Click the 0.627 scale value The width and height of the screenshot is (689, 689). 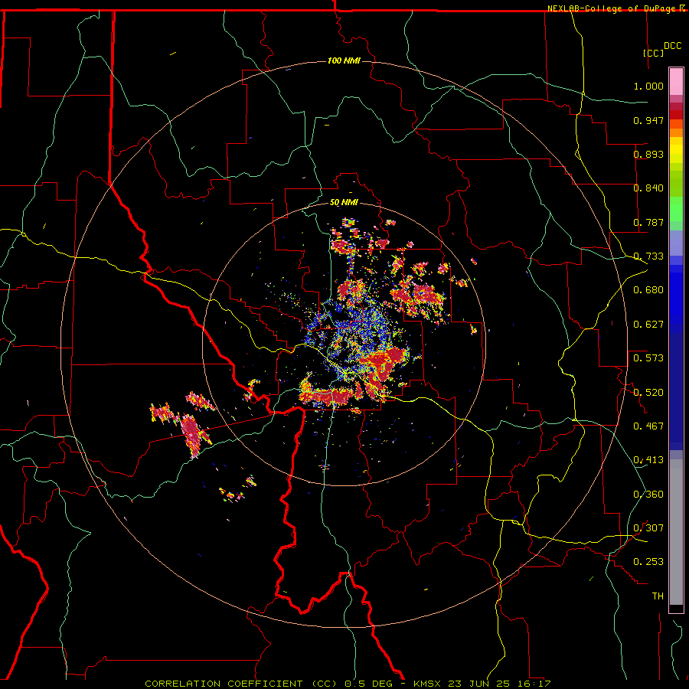point(648,325)
